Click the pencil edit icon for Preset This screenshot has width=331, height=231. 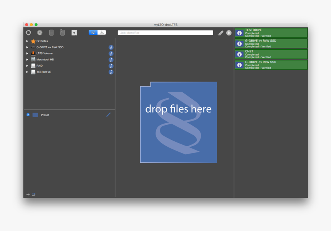(109, 115)
